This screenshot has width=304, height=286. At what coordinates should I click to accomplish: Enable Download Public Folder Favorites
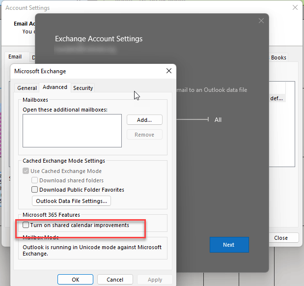[34, 190]
